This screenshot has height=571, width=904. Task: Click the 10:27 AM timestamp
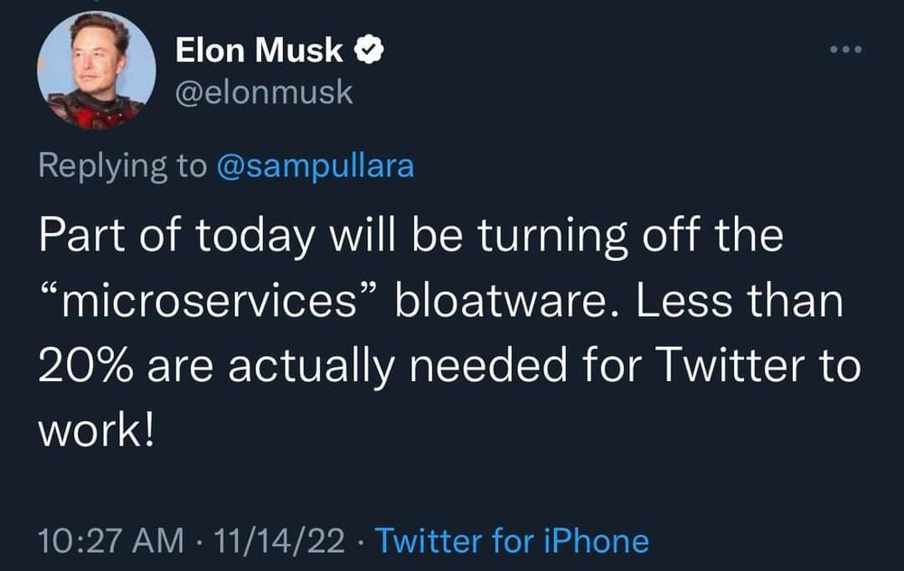tap(108, 541)
